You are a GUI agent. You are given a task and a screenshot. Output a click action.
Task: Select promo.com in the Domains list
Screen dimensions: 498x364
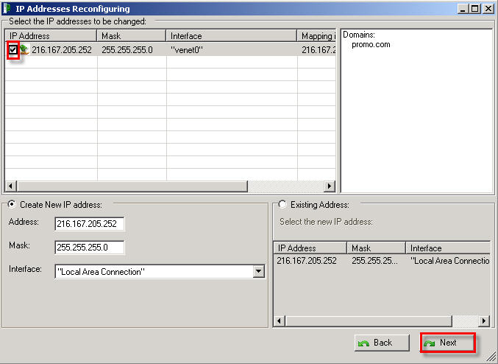[x=371, y=44]
